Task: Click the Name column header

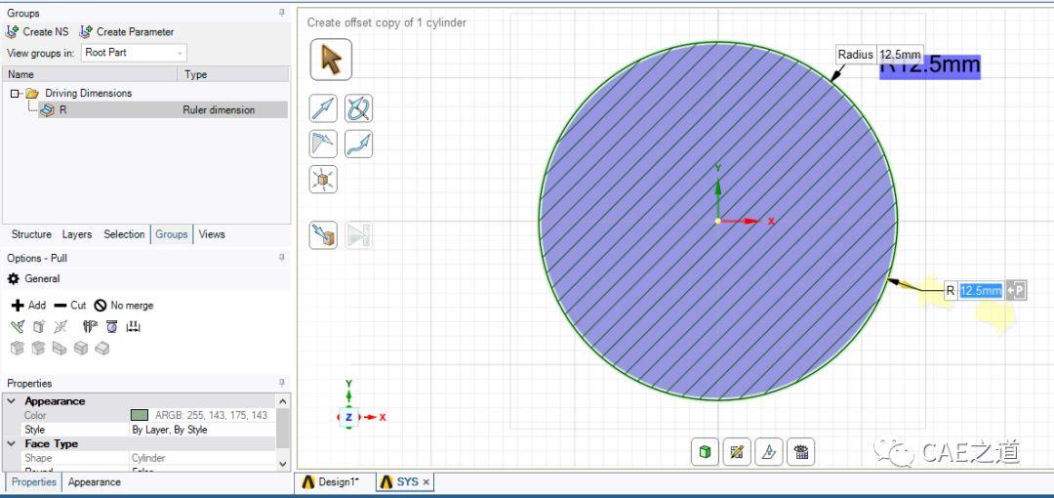Action: (x=90, y=74)
